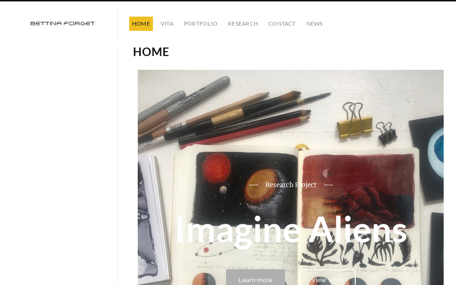The height and width of the screenshot is (285, 456).
Task: Click the Learn more button
Action: [256, 278]
